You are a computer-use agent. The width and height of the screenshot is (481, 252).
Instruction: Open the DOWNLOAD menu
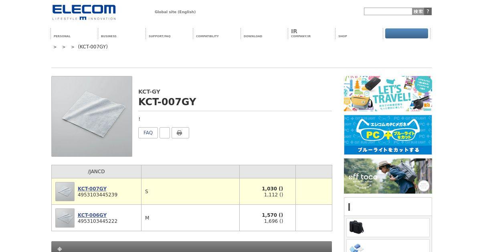(253, 36)
